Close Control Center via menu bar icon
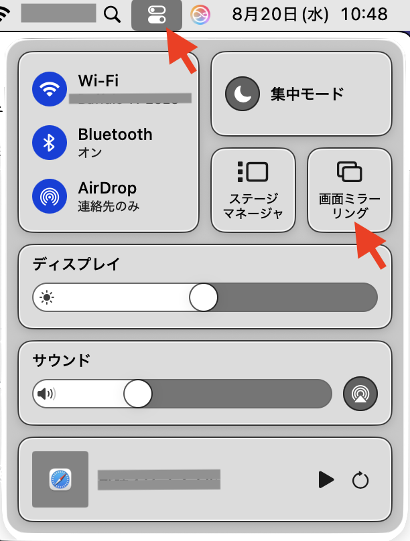Viewport: 410px width, 541px height. click(x=157, y=15)
